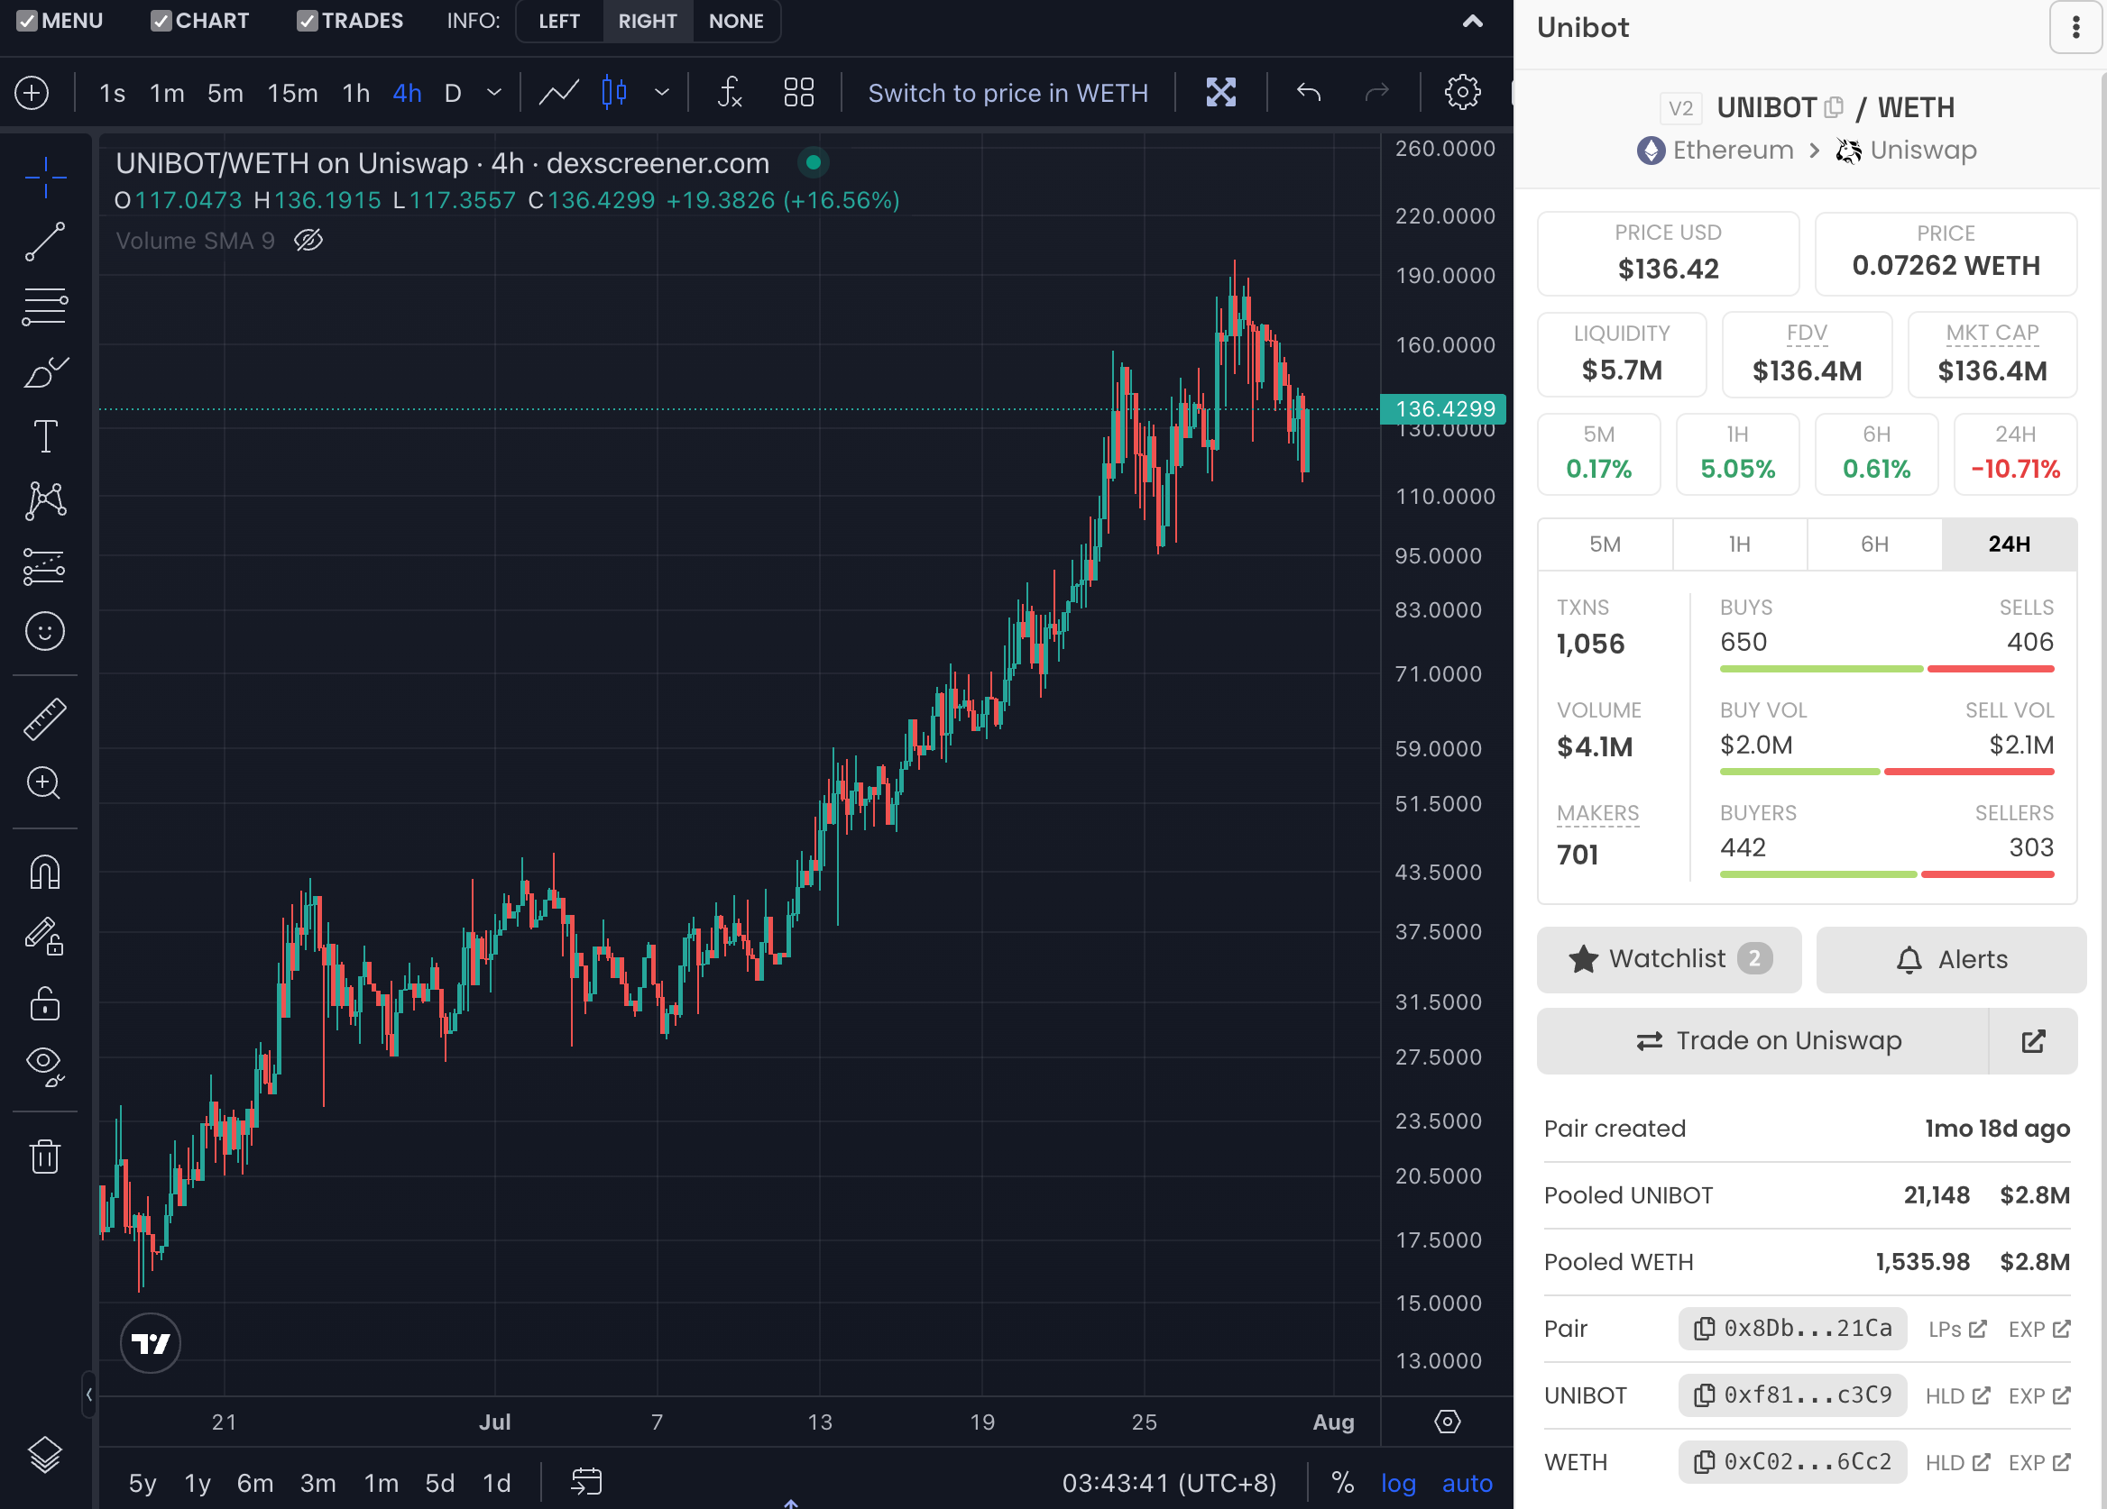Switch stats to the 6H tab
Viewport: 2107px width, 1509px height.
tap(1873, 544)
